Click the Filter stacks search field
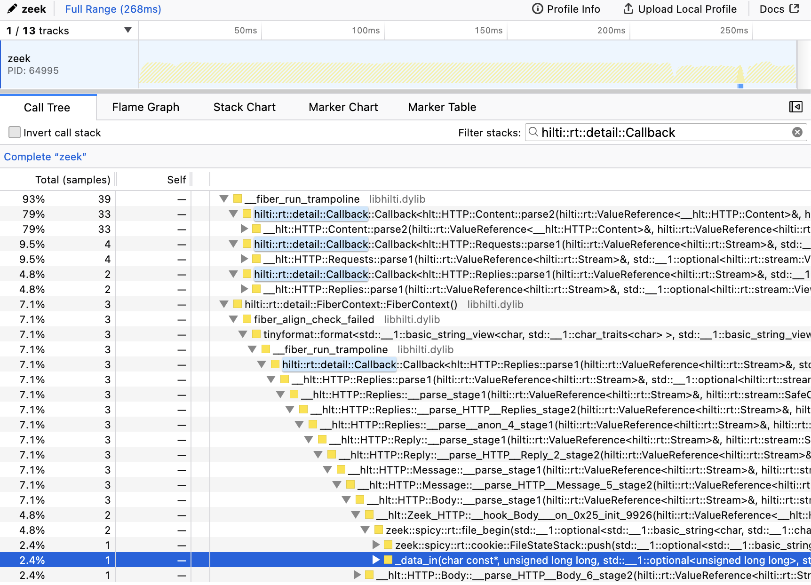The width and height of the screenshot is (811, 585). pos(666,133)
